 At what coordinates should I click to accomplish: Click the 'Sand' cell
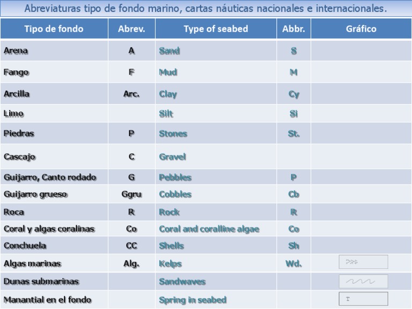(216, 51)
